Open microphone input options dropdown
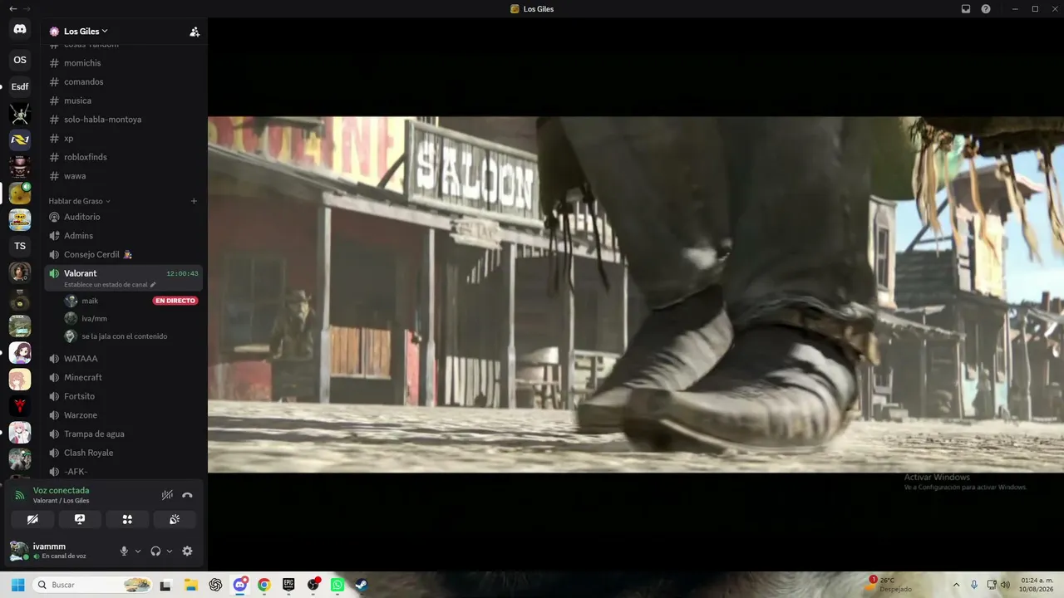The image size is (1064, 598). click(138, 551)
